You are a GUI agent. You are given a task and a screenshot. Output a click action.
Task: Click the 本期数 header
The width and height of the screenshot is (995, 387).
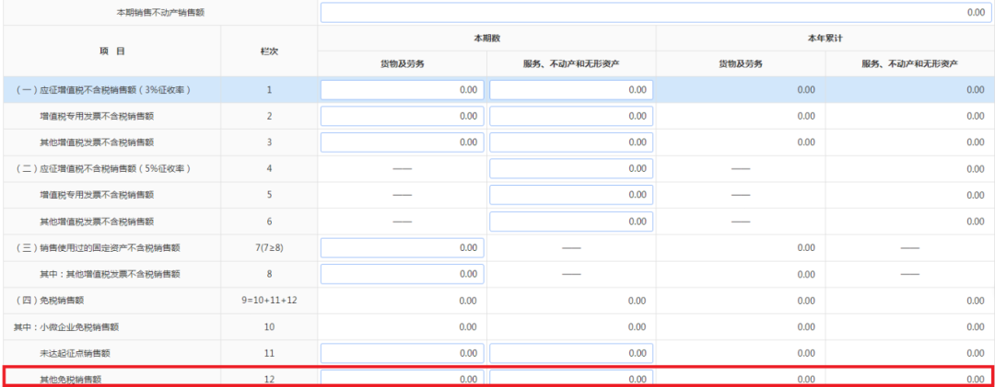(486, 38)
